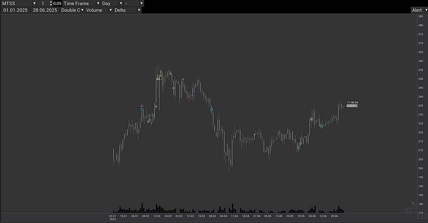Viewport: 428px width, 223px height.
Task: Click the end date field 28.06.2025
Action: coord(45,10)
